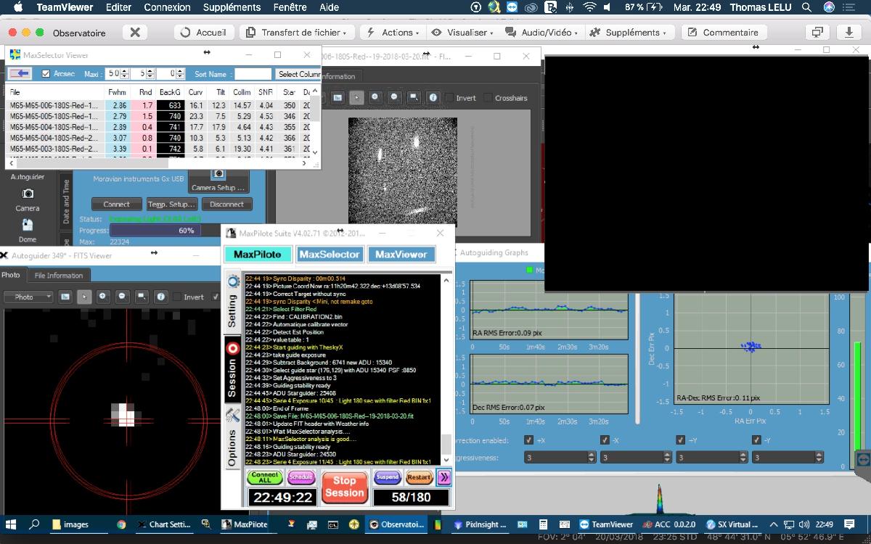
Task: Click the Sort Name input field
Action: point(253,74)
